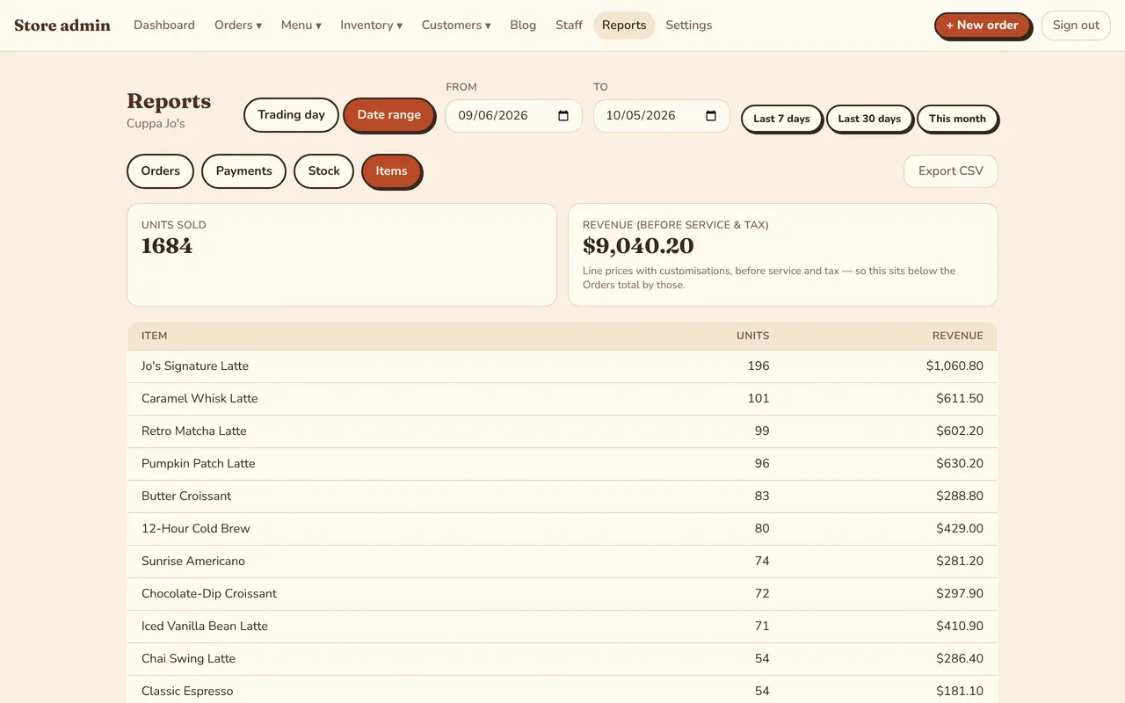This screenshot has height=703, width=1125.
Task: Apply the This month preset
Action: click(957, 119)
